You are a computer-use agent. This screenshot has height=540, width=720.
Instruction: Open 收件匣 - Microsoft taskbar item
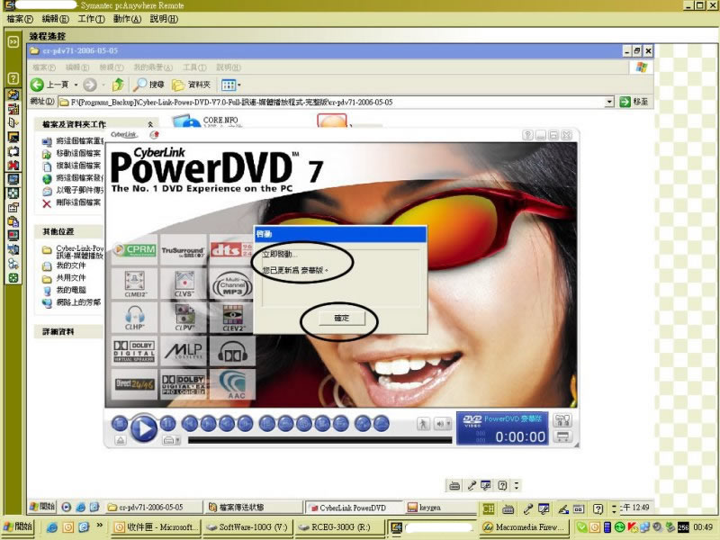click(x=156, y=526)
